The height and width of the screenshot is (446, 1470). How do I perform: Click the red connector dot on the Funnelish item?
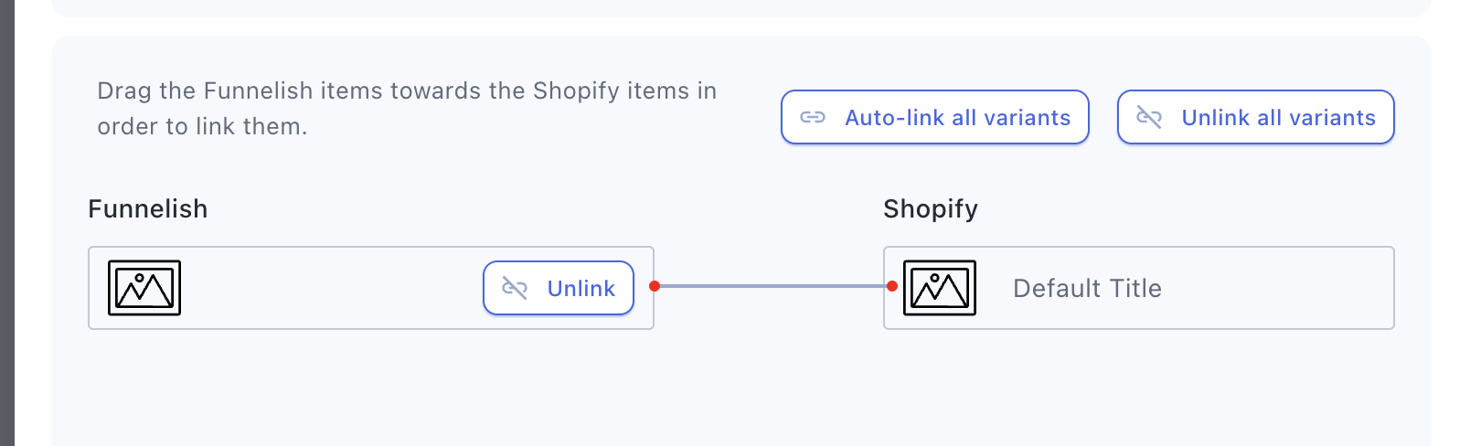point(655,286)
